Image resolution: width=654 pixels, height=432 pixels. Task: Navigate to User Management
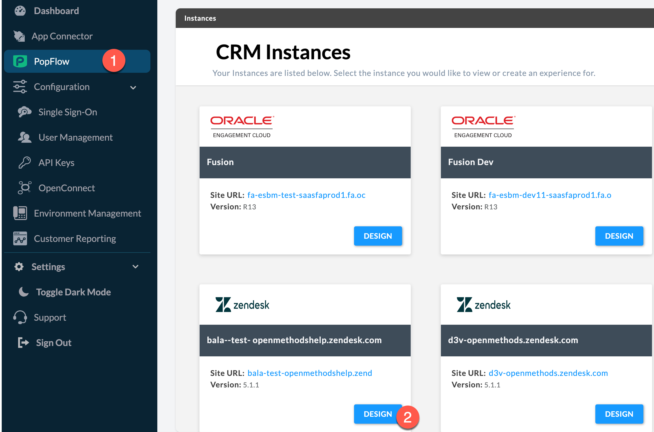click(76, 137)
